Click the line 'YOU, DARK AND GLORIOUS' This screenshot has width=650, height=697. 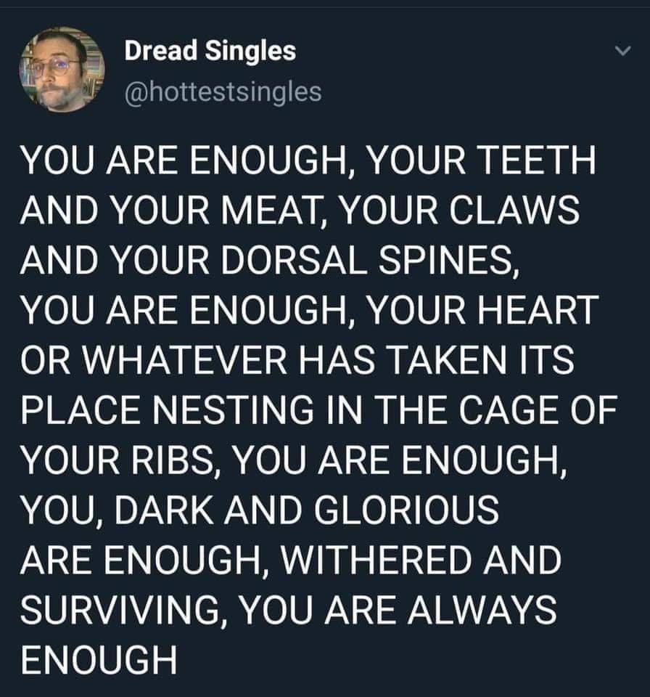pyautogui.click(x=260, y=510)
